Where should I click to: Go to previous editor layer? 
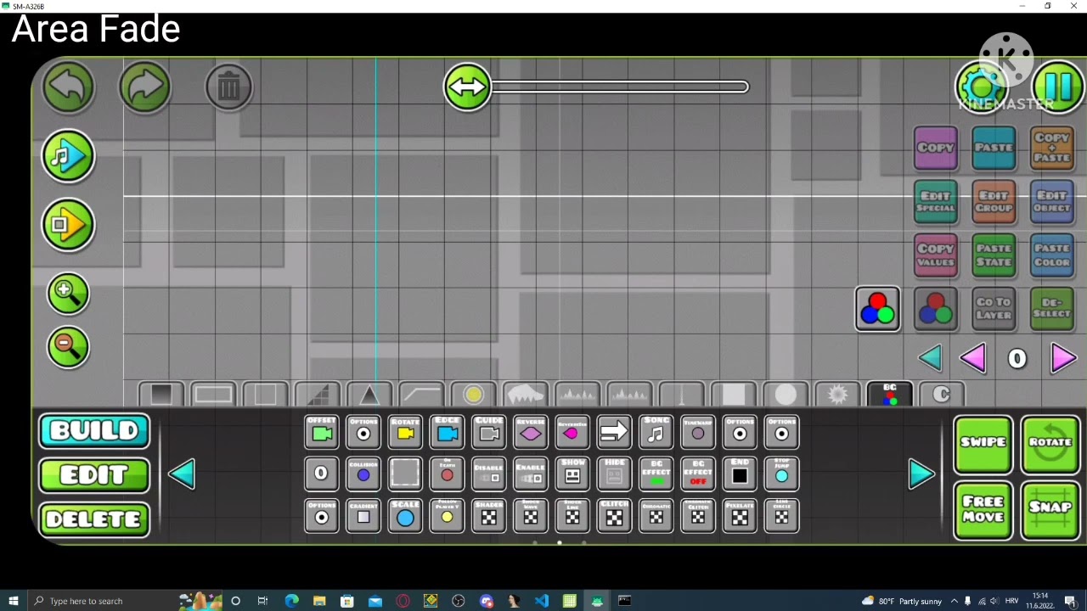coord(973,359)
